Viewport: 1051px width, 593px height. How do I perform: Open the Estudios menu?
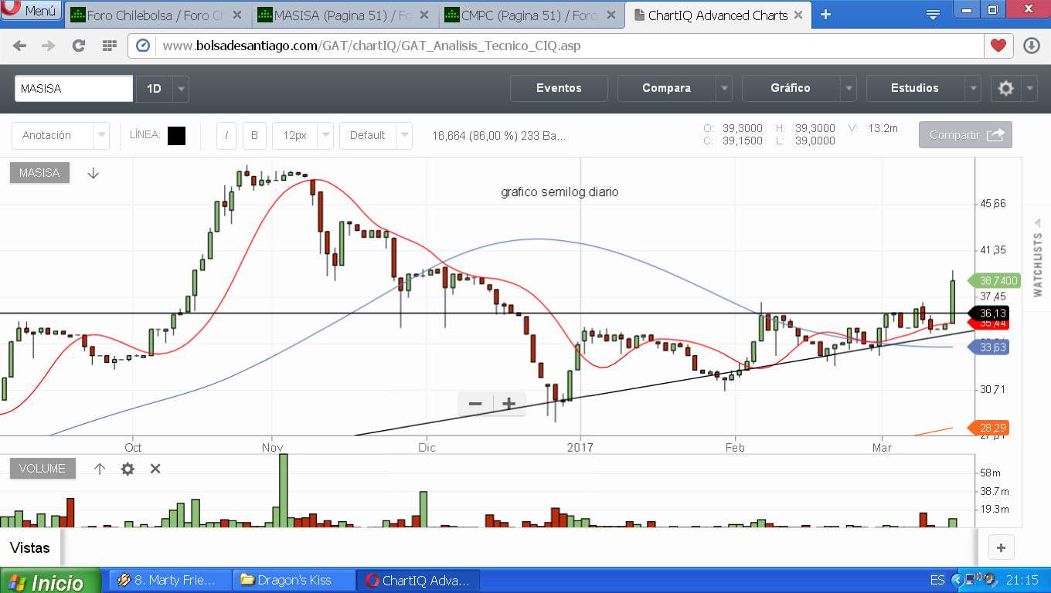tap(915, 88)
